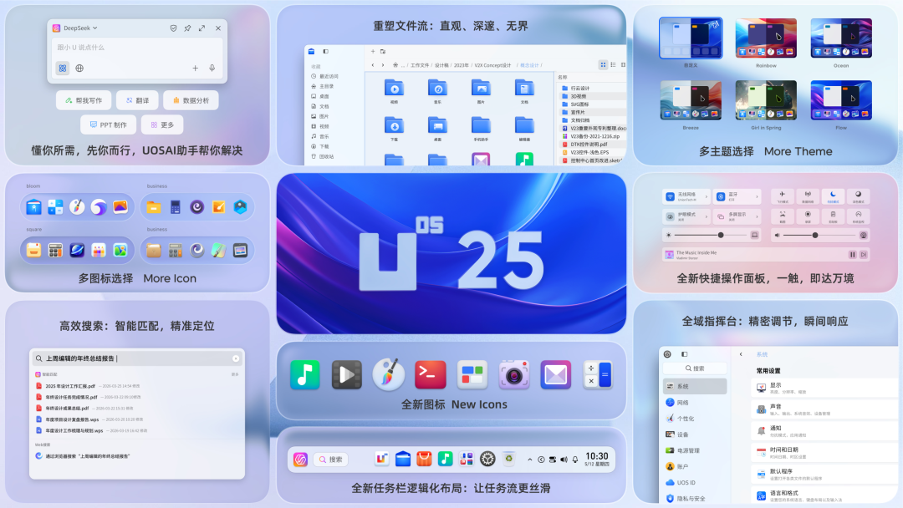Image resolution: width=903 pixels, height=508 pixels.
Task: Open the orange App Store icon in the taskbar
Action: pos(425,459)
